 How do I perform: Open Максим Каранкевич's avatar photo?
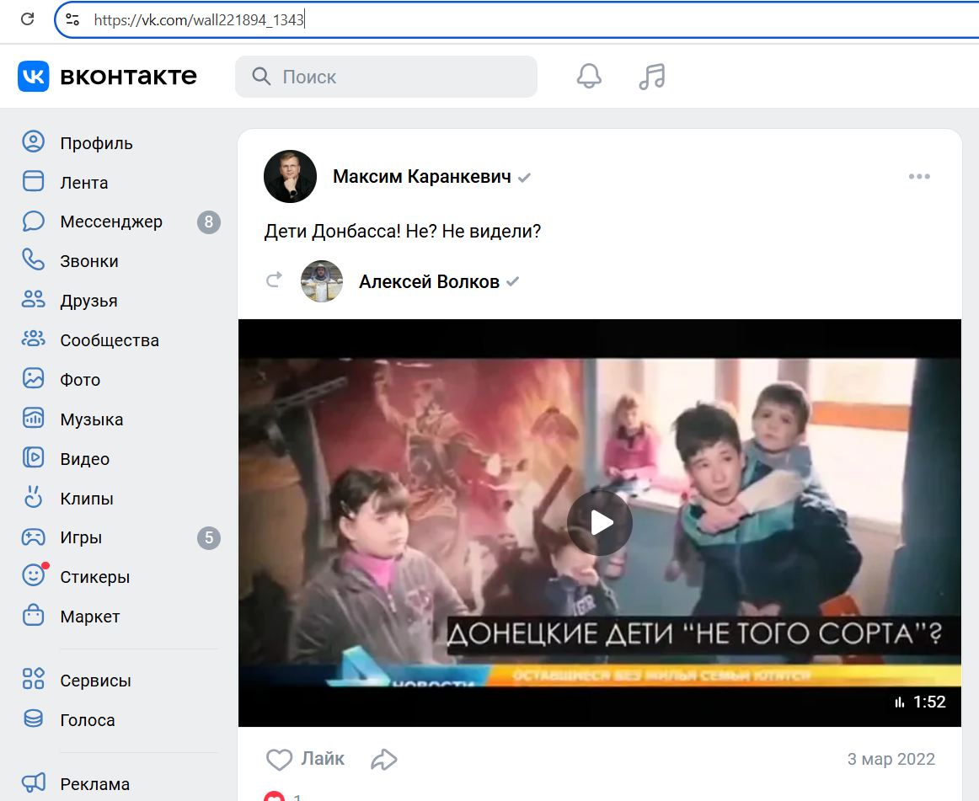(290, 177)
